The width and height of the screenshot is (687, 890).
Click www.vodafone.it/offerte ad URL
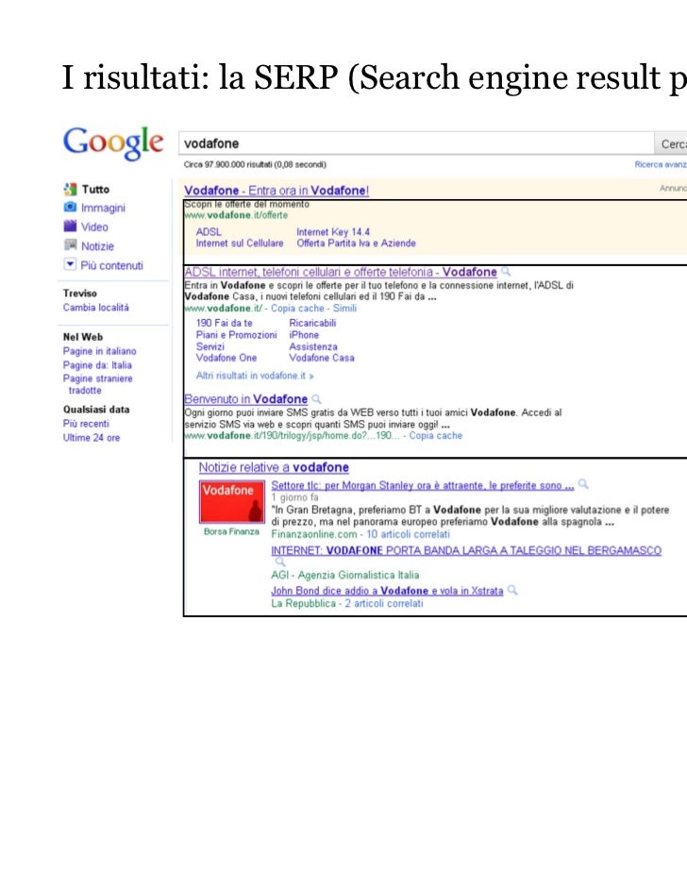236,215
